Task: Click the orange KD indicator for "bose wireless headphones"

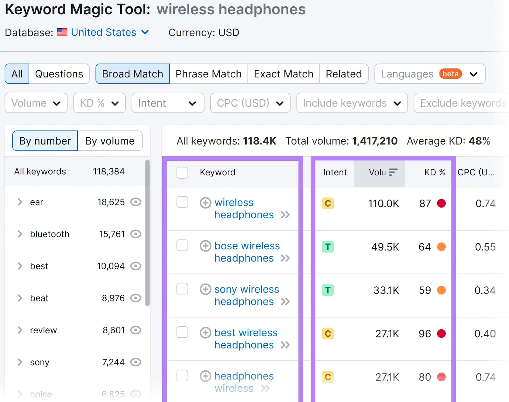Action: click(x=442, y=247)
